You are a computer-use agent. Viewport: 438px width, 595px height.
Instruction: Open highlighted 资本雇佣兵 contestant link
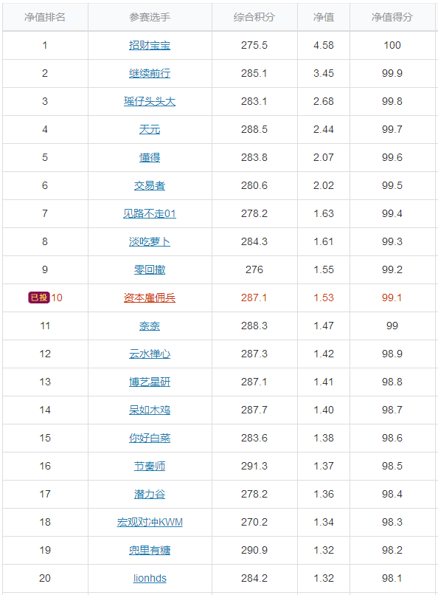click(150, 298)
